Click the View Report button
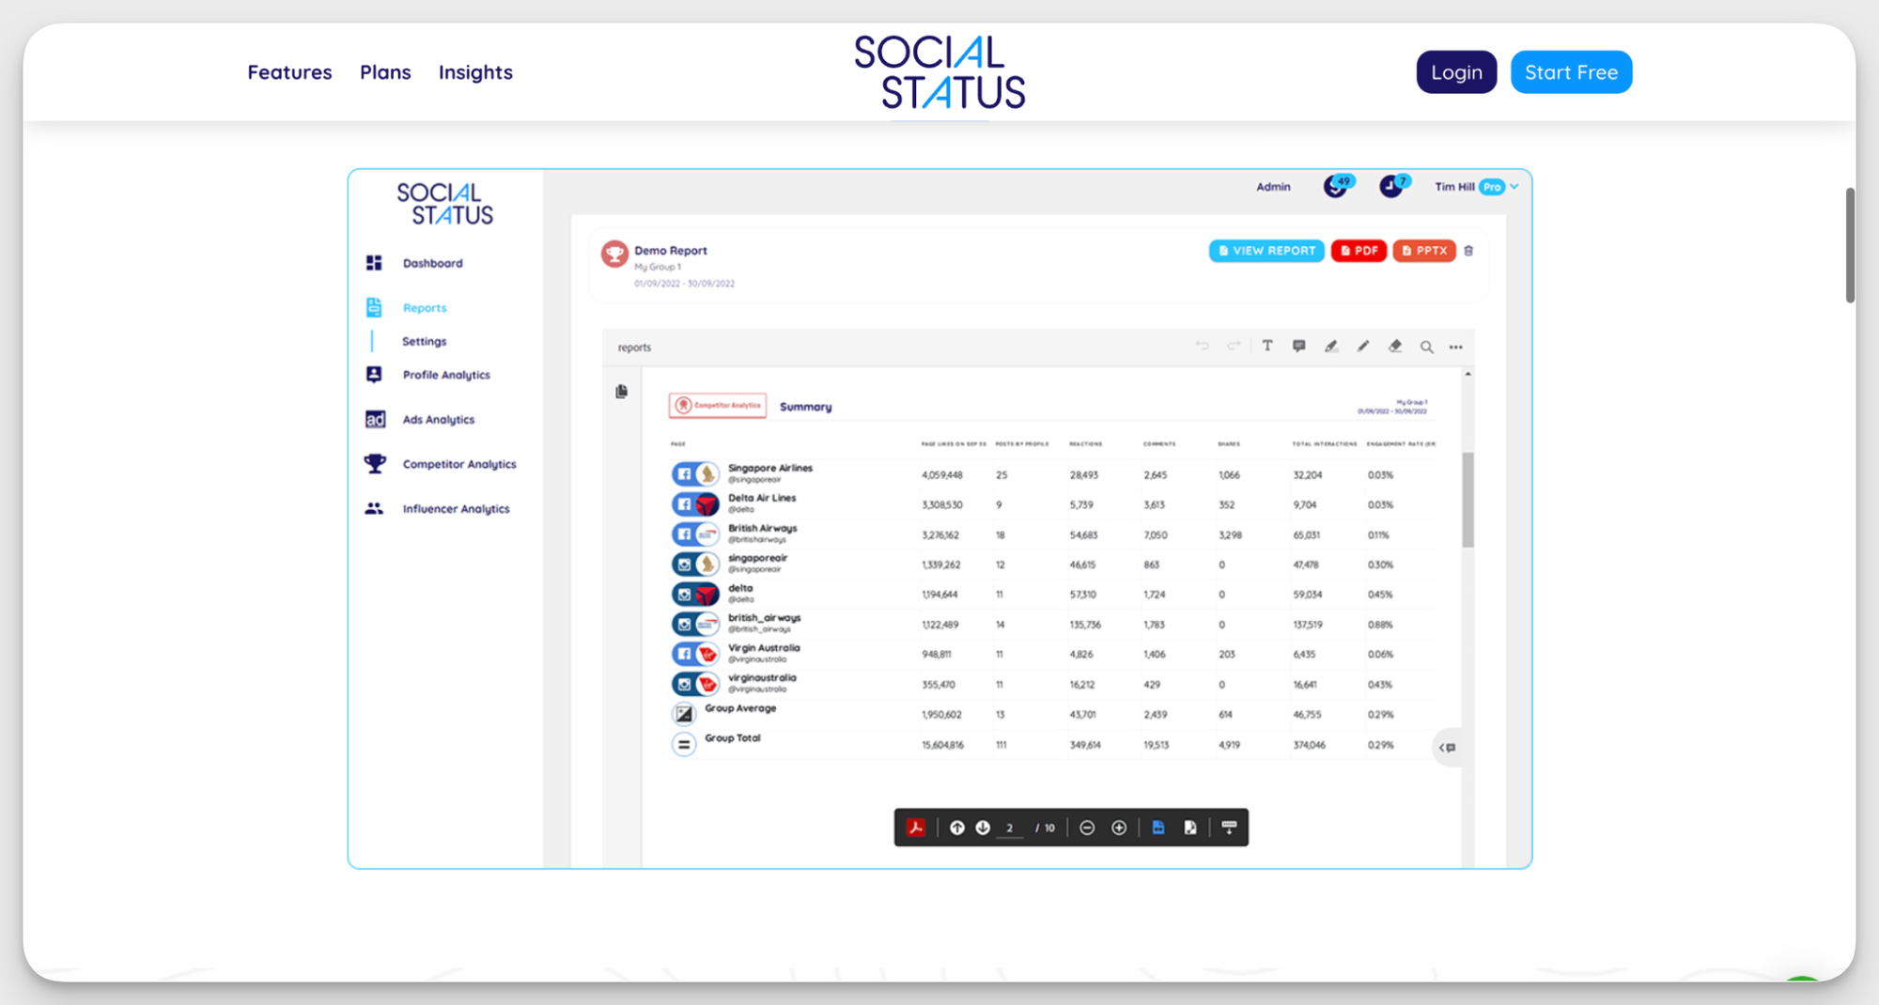The image size is (1879, 1005). (x=1266, y=251)
